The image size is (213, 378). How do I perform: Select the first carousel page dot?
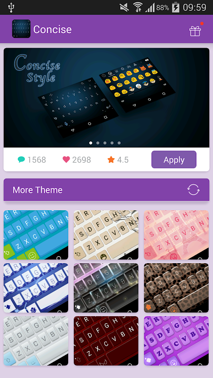pos(91,143)
